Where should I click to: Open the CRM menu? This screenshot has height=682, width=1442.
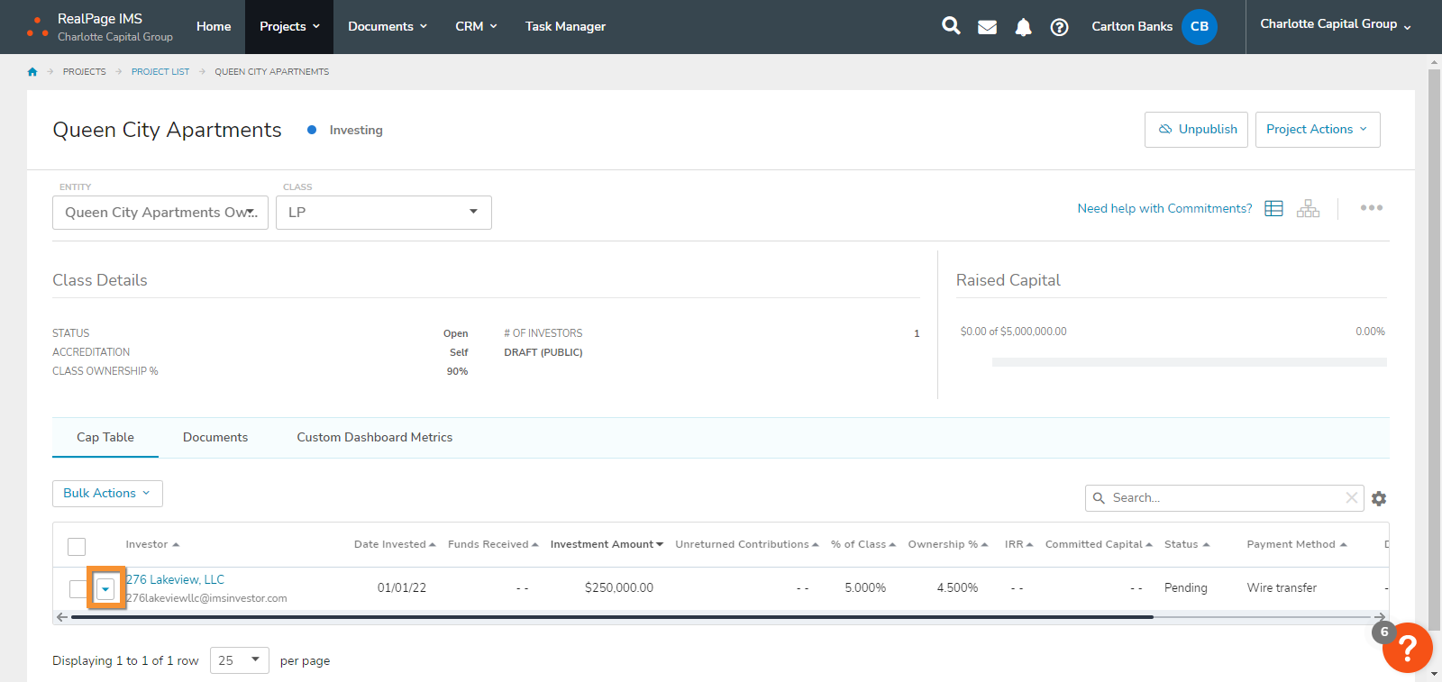476,27
